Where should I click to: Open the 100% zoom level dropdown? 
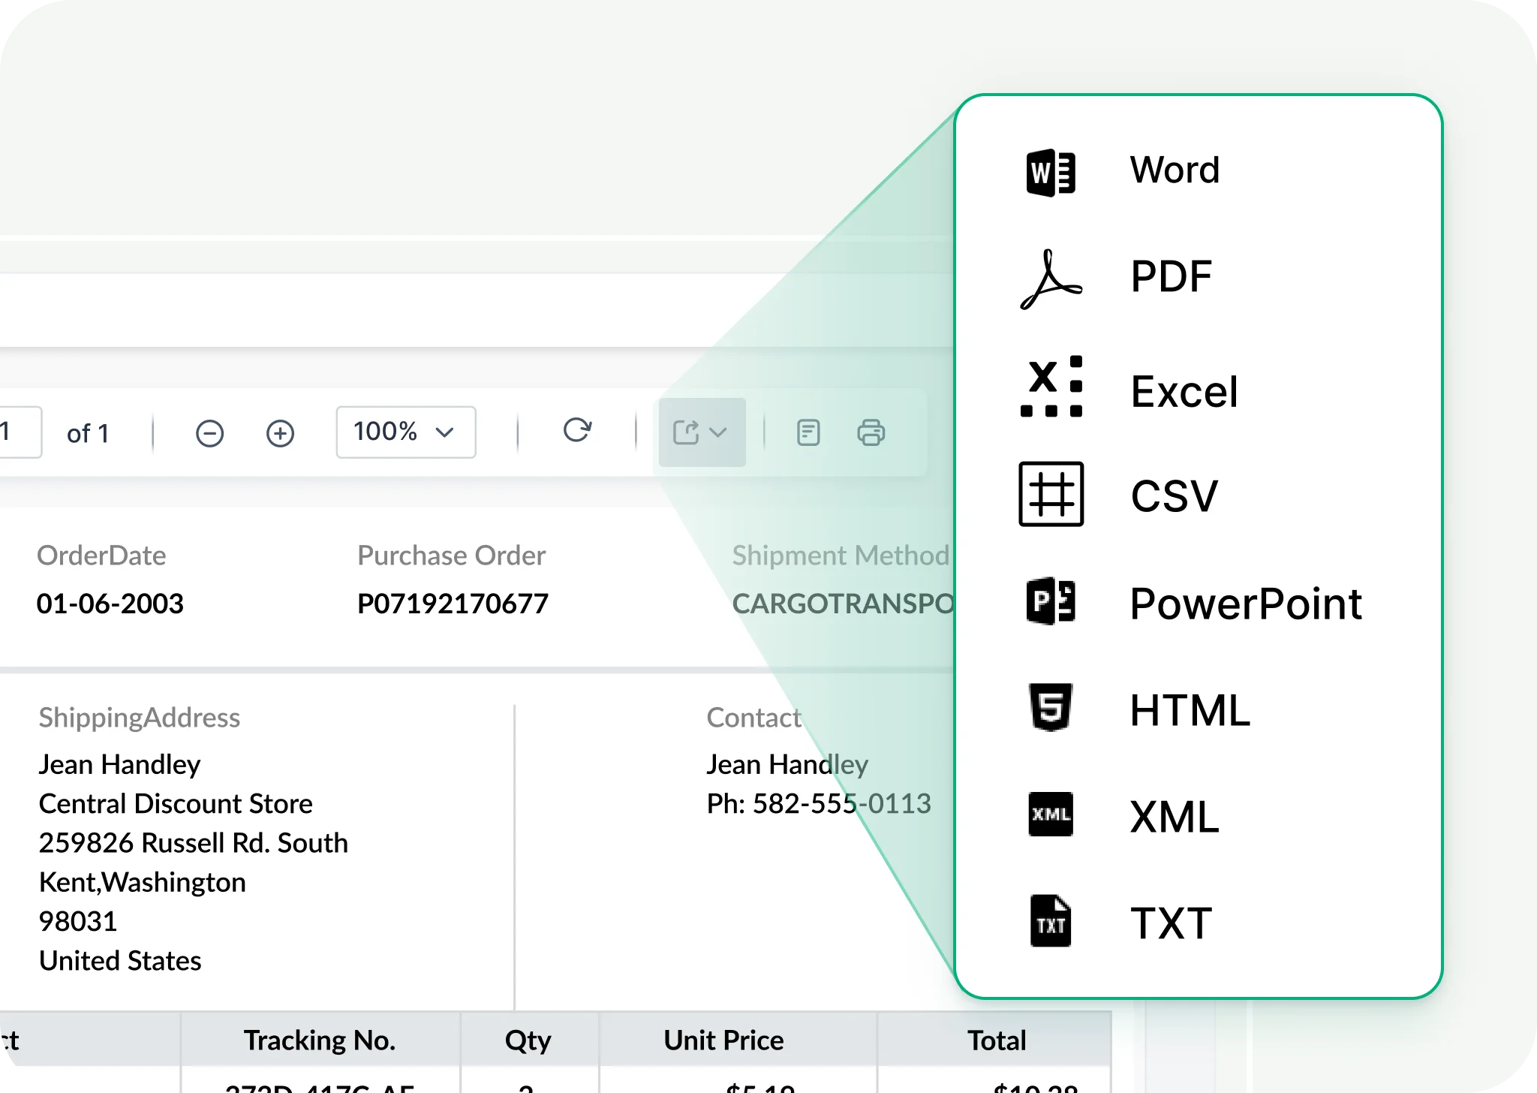405,432
